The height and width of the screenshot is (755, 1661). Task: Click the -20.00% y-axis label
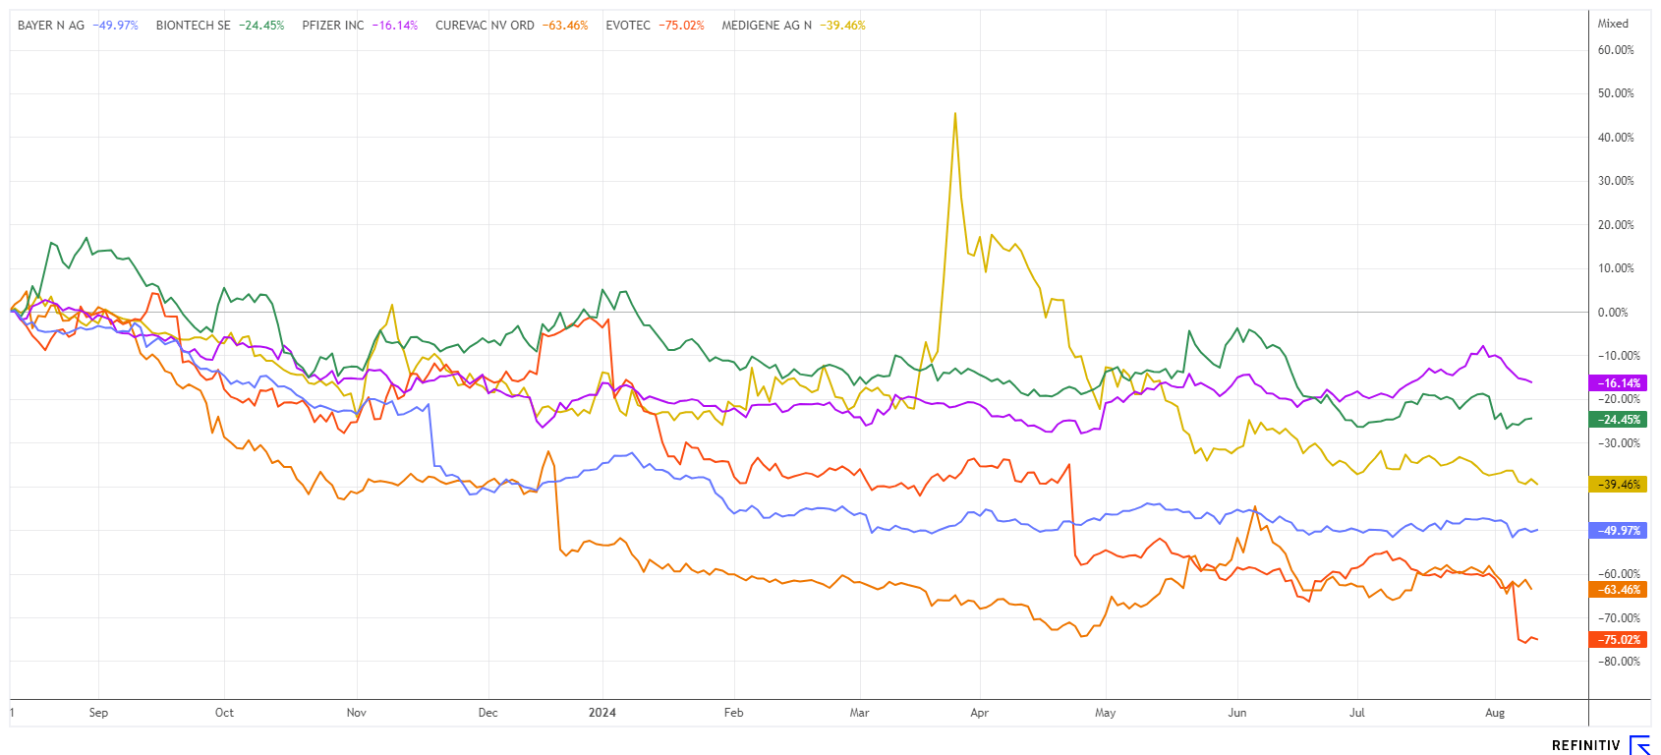click(x=1619, y=399)
